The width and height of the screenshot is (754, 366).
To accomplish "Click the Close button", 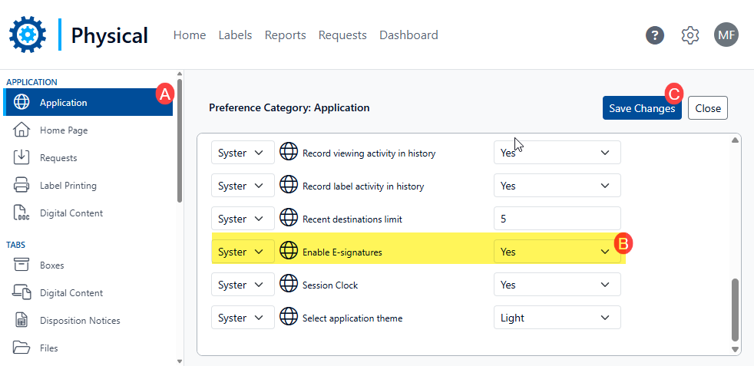I will [x=707, y=108].
